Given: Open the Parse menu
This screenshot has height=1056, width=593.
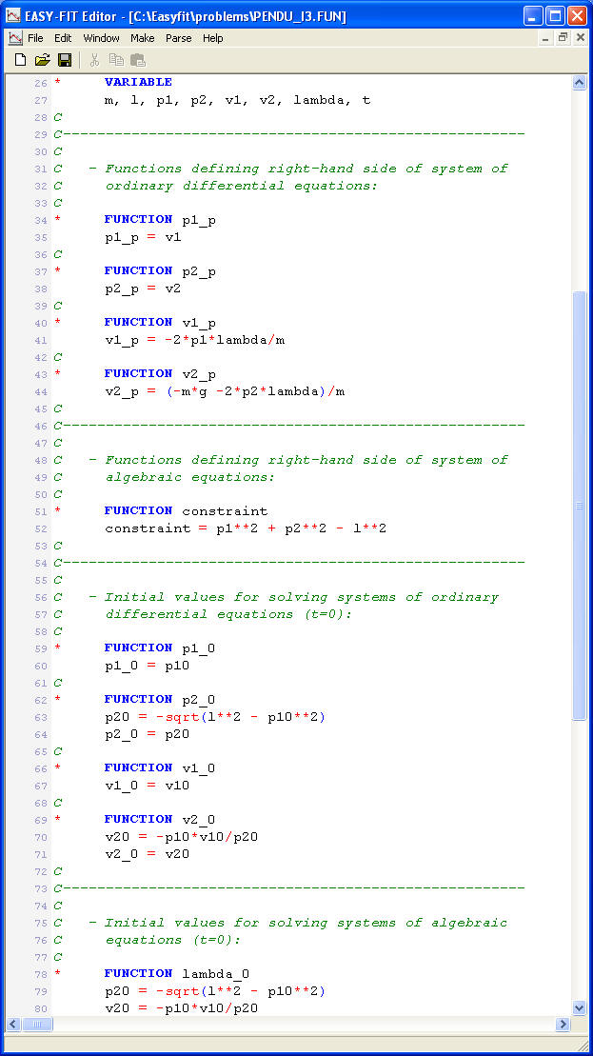Looking at the screenshot, I should (x=178, y=38).
